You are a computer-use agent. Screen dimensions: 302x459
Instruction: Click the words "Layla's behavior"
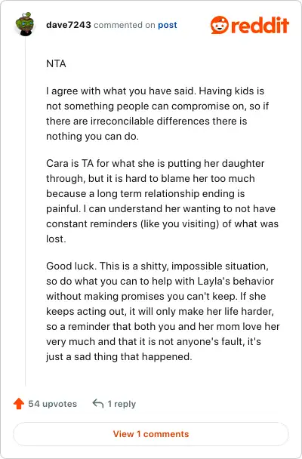click(236, 282)
